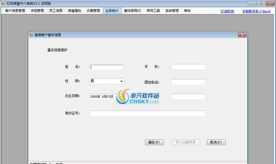The height and width of the screenshot is (164, 276).
Task: Select the 出生日期 date field
Action: point(103,97)
